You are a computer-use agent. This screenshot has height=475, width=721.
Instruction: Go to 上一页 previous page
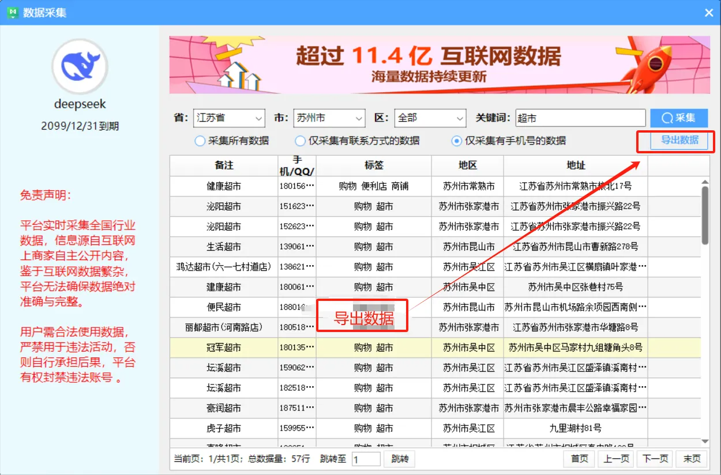coord(615,459)
